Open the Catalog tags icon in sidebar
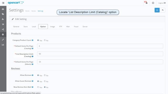168x94 pixels. pyautogui.click(x=3, y=14)
